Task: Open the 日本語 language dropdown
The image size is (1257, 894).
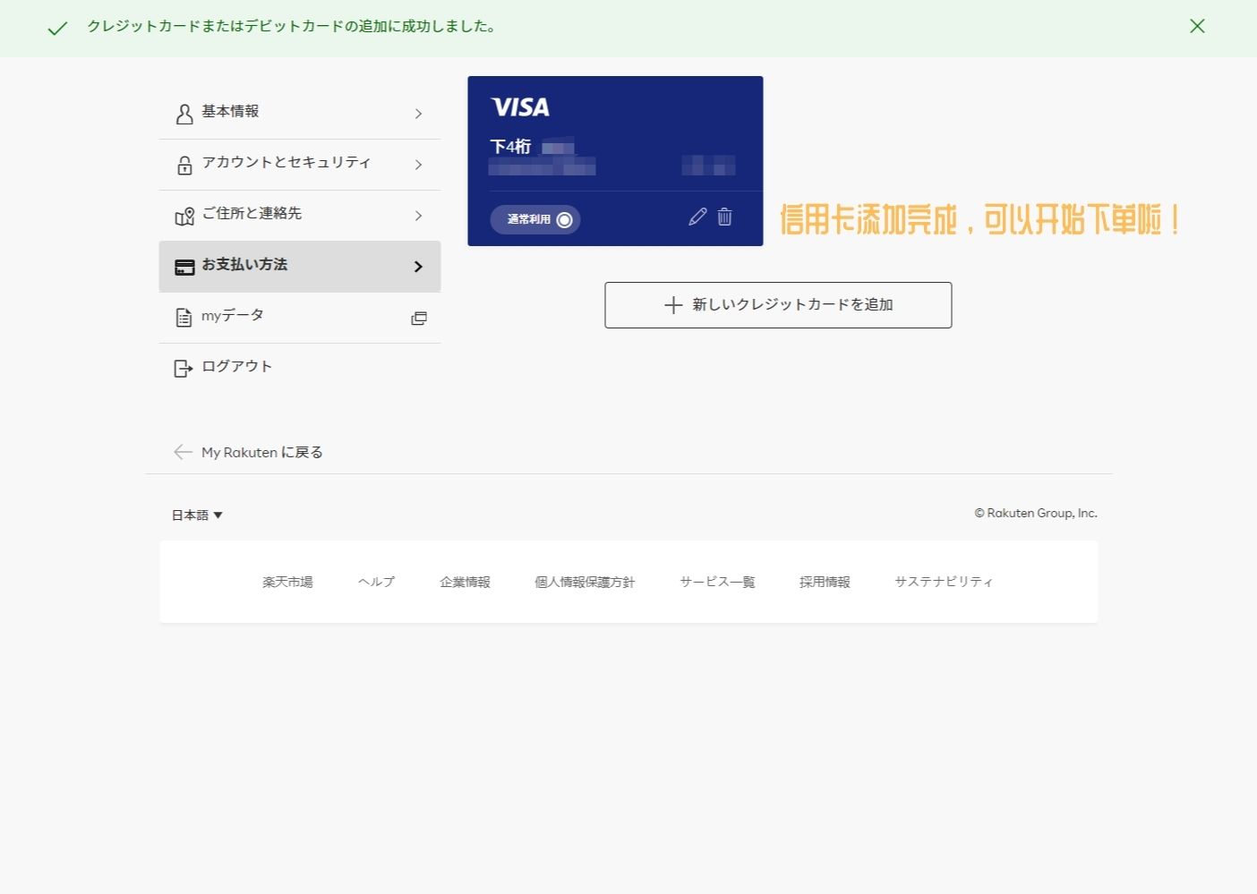Action: 197,515
